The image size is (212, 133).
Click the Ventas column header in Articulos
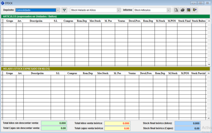coord(121,21)
